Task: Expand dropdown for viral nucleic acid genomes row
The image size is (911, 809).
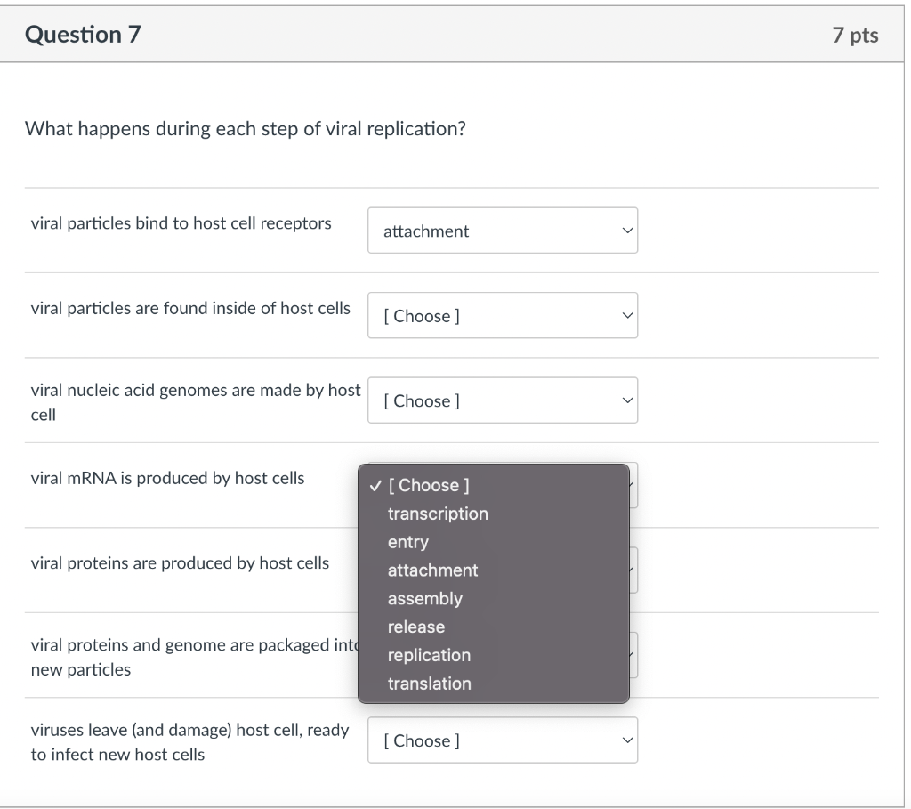Action: point(502,400)
